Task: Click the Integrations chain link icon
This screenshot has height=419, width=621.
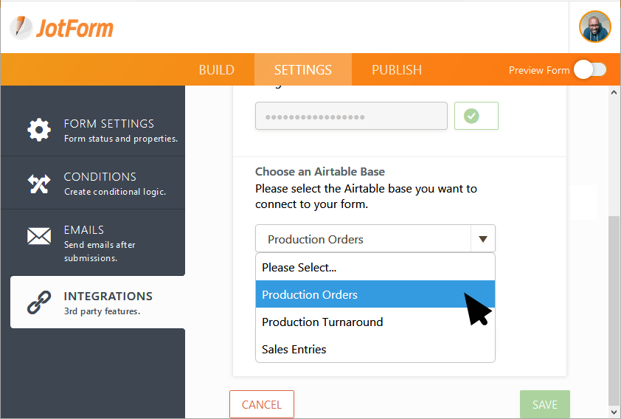Action: click(39, 302)
